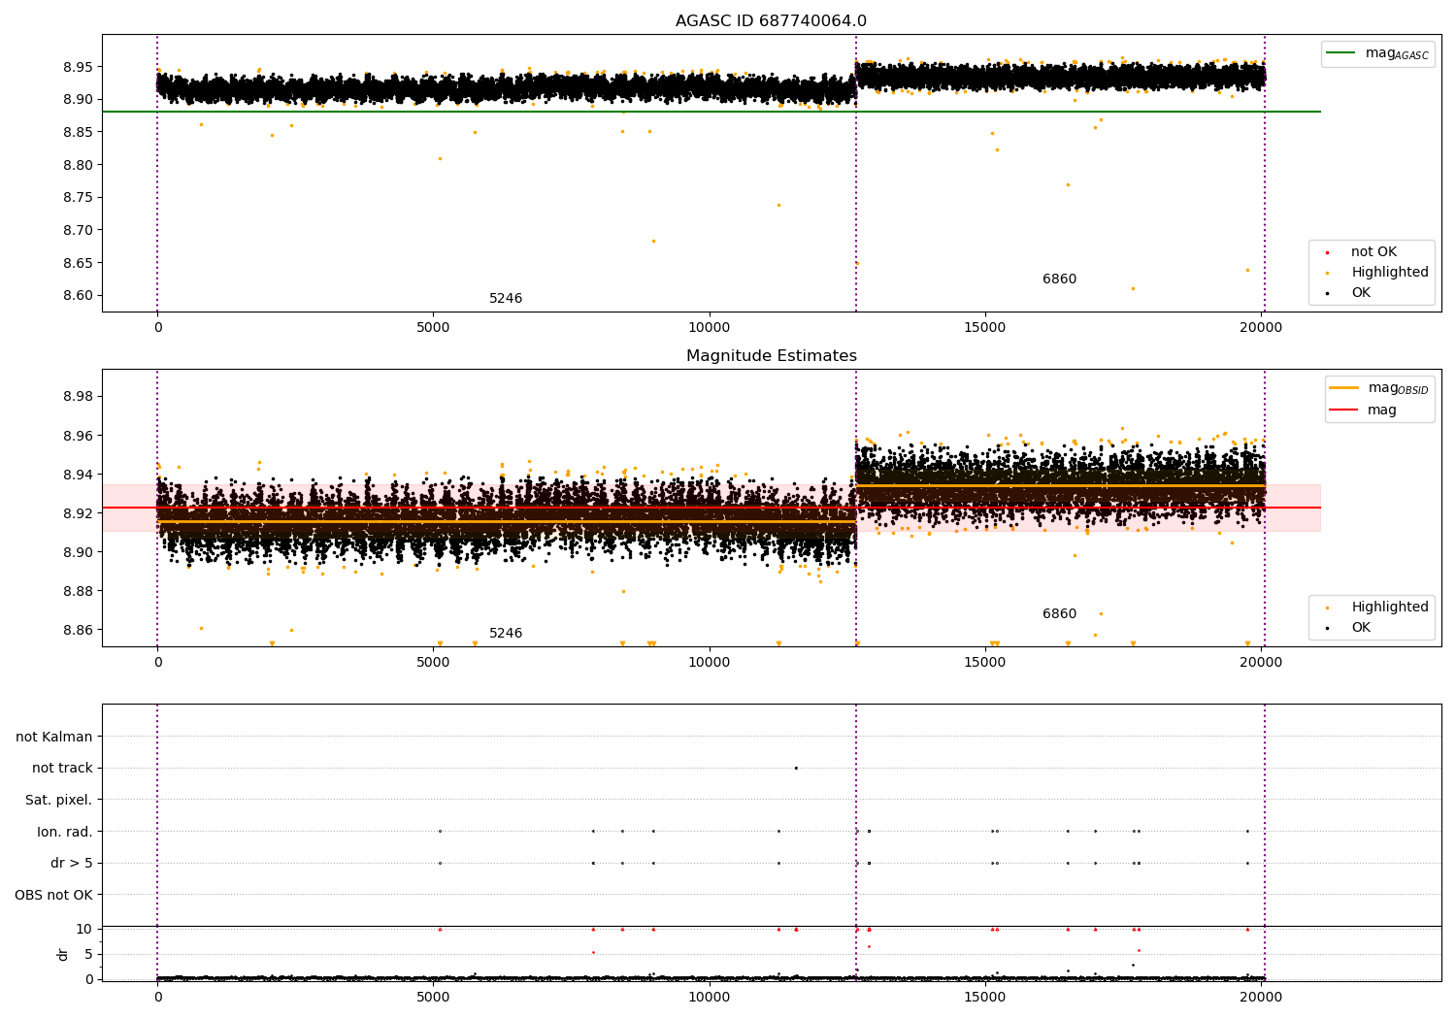Click the '10' tick on dr axis
The height and width of the screenshot is (1019, 1456).
tap(84, 930)
